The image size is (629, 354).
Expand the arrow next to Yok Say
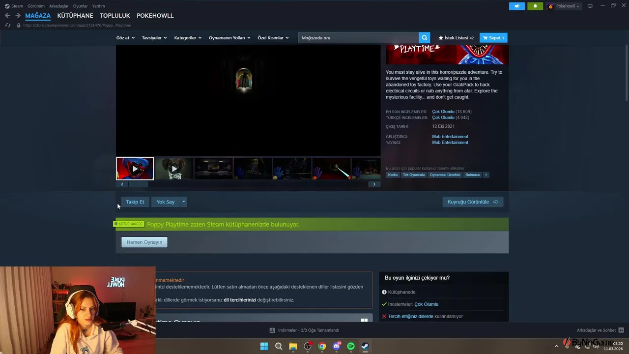(x=183, y=202)
